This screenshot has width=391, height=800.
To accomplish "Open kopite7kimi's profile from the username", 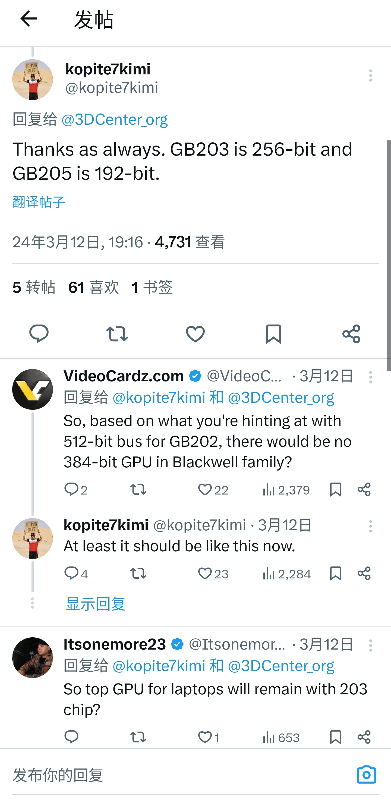I will 107,69.
